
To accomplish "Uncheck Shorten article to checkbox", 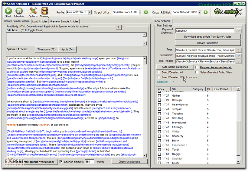I will [61, 162].
